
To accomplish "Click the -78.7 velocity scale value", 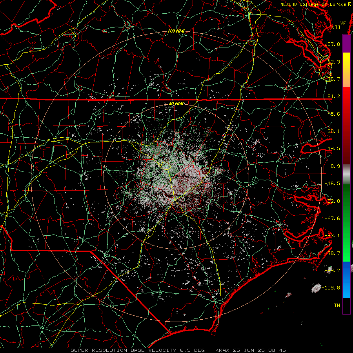I will [x=332, y=253].
